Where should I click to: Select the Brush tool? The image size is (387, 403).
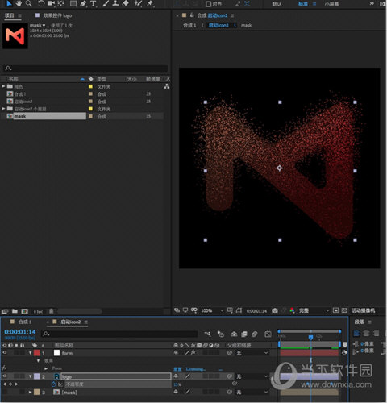pyautogui.click(x=106, y=3)
